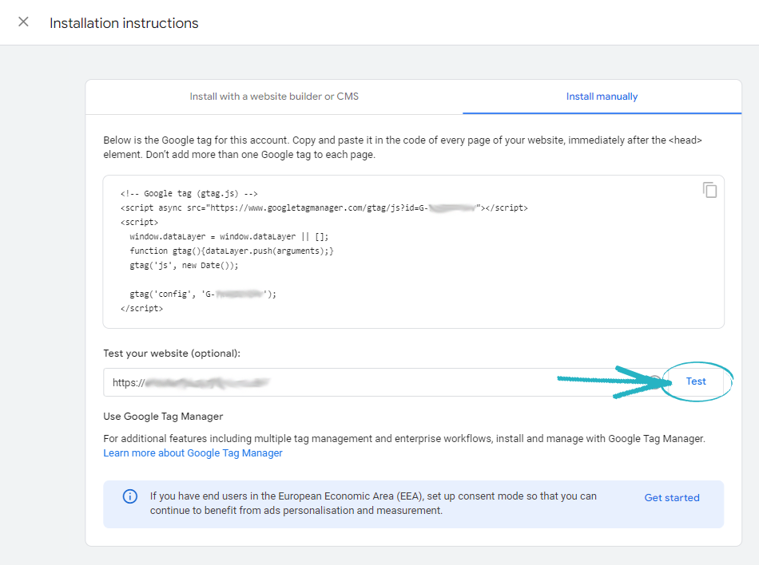The height and width of the screenshot is (565, 759).
Task: Click the gtag('config') line in snippet
Action: (202, 294)
